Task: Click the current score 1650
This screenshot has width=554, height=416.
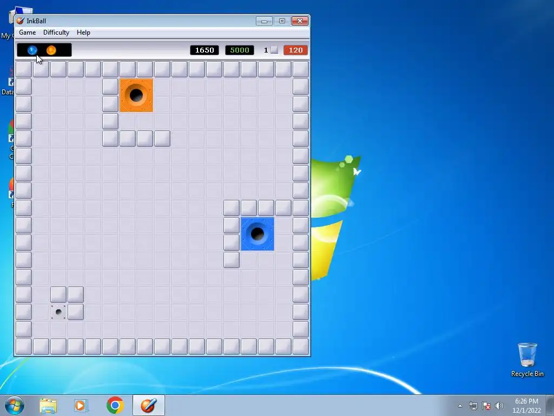Action: (205, 50)
